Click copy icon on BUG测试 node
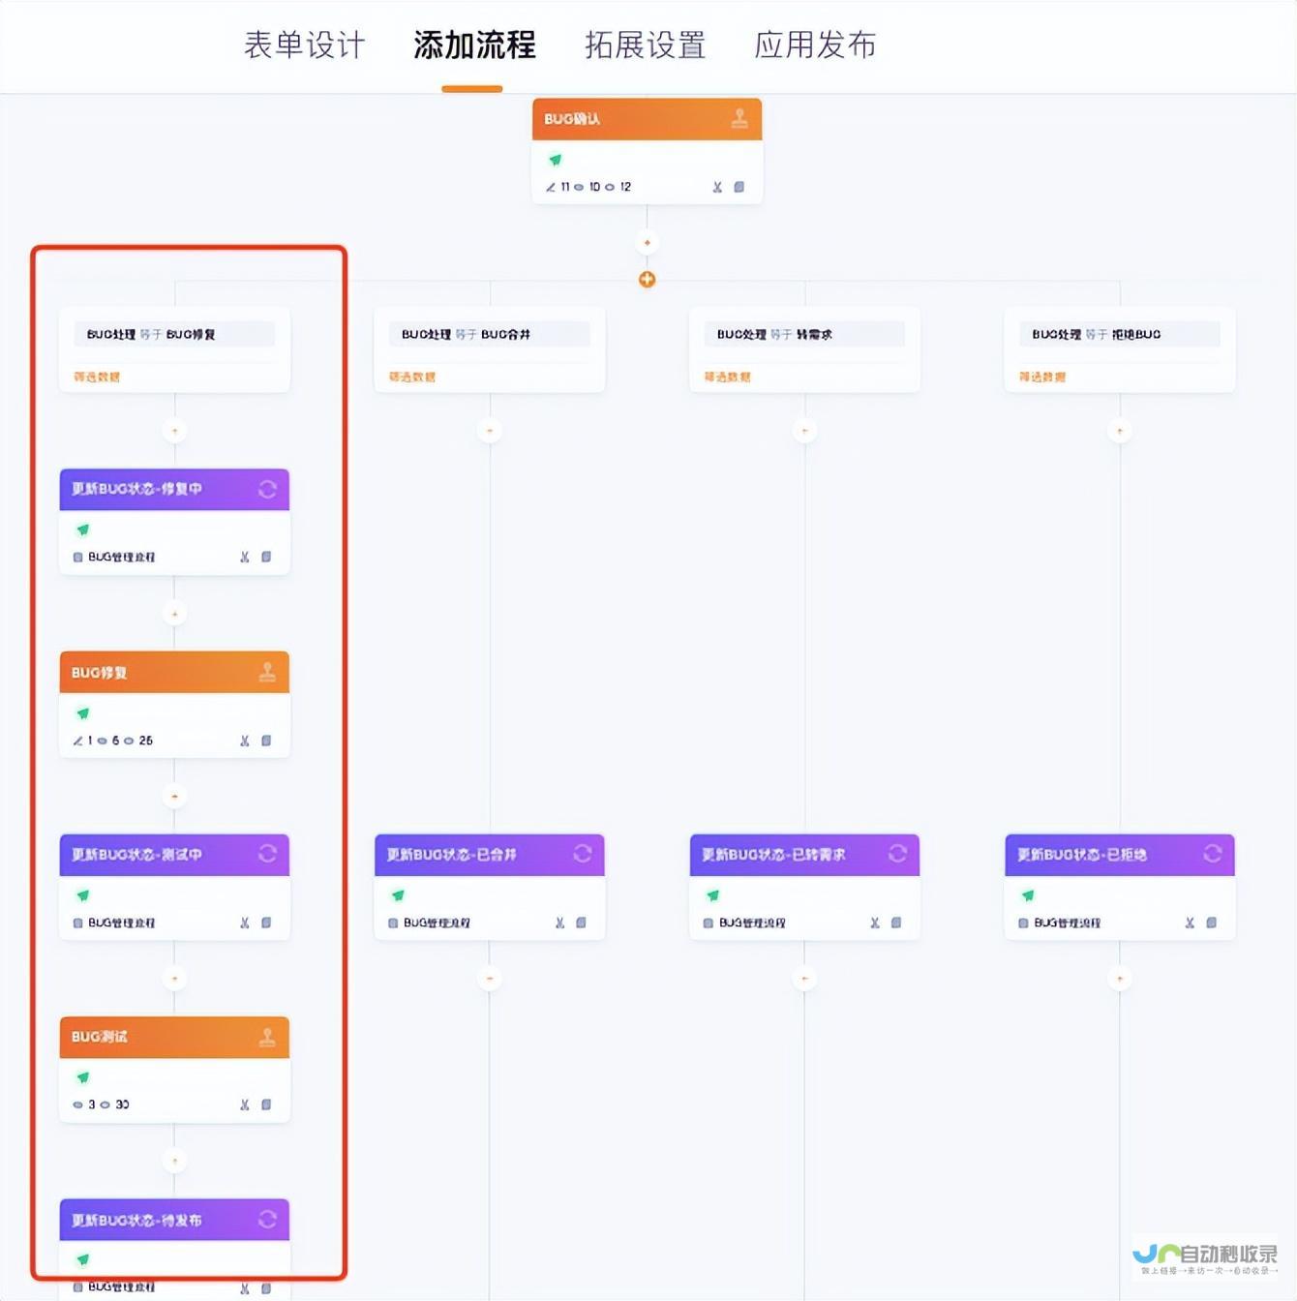Screen dimensions: 1297x1301 click(x=266, y=1104)
